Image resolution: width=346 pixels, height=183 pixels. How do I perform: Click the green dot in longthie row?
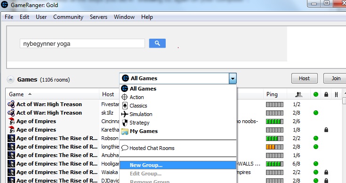point(316,147)
